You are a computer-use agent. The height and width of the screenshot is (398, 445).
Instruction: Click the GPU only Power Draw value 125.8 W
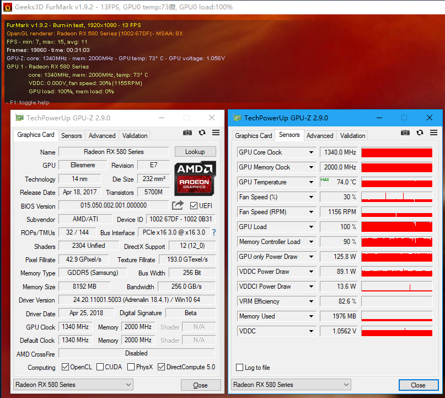(339, 257)
